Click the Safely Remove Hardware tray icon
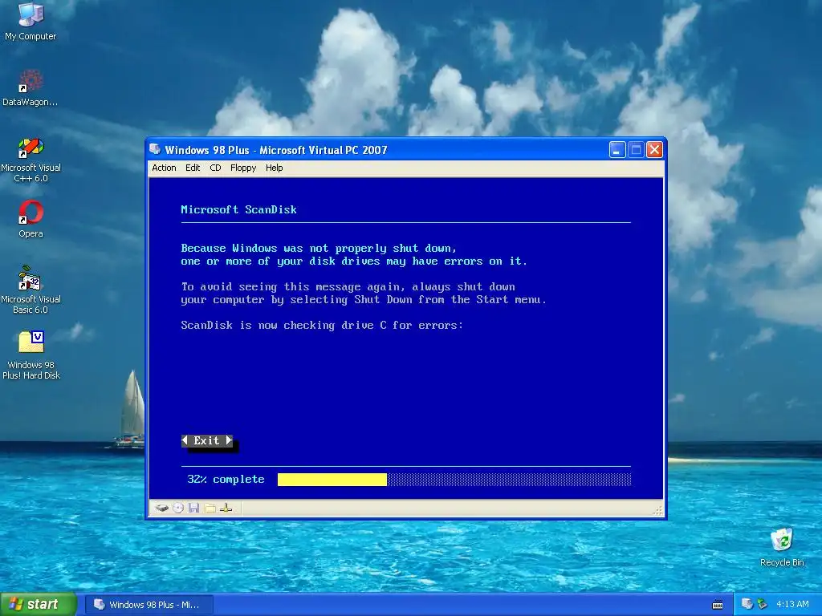This screenshot has width=822, height=616. point(763,604)
